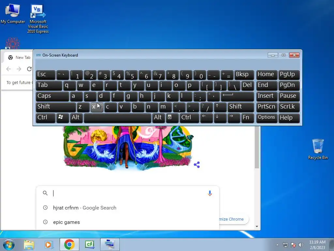This screenshot has width=334, height=251.
Task: Click On-Screen Keyboard taskbar icon
Action: point(110,244)
